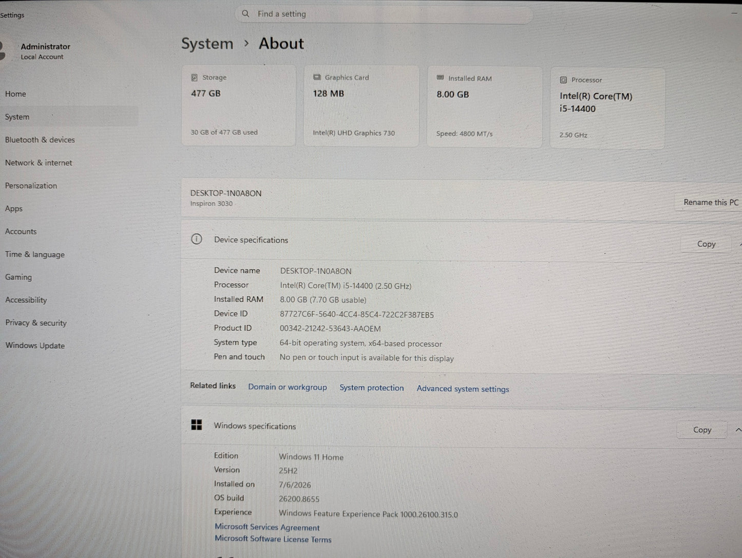
Task: Click the Installed RAM card icon
Action: coord(440,78)
